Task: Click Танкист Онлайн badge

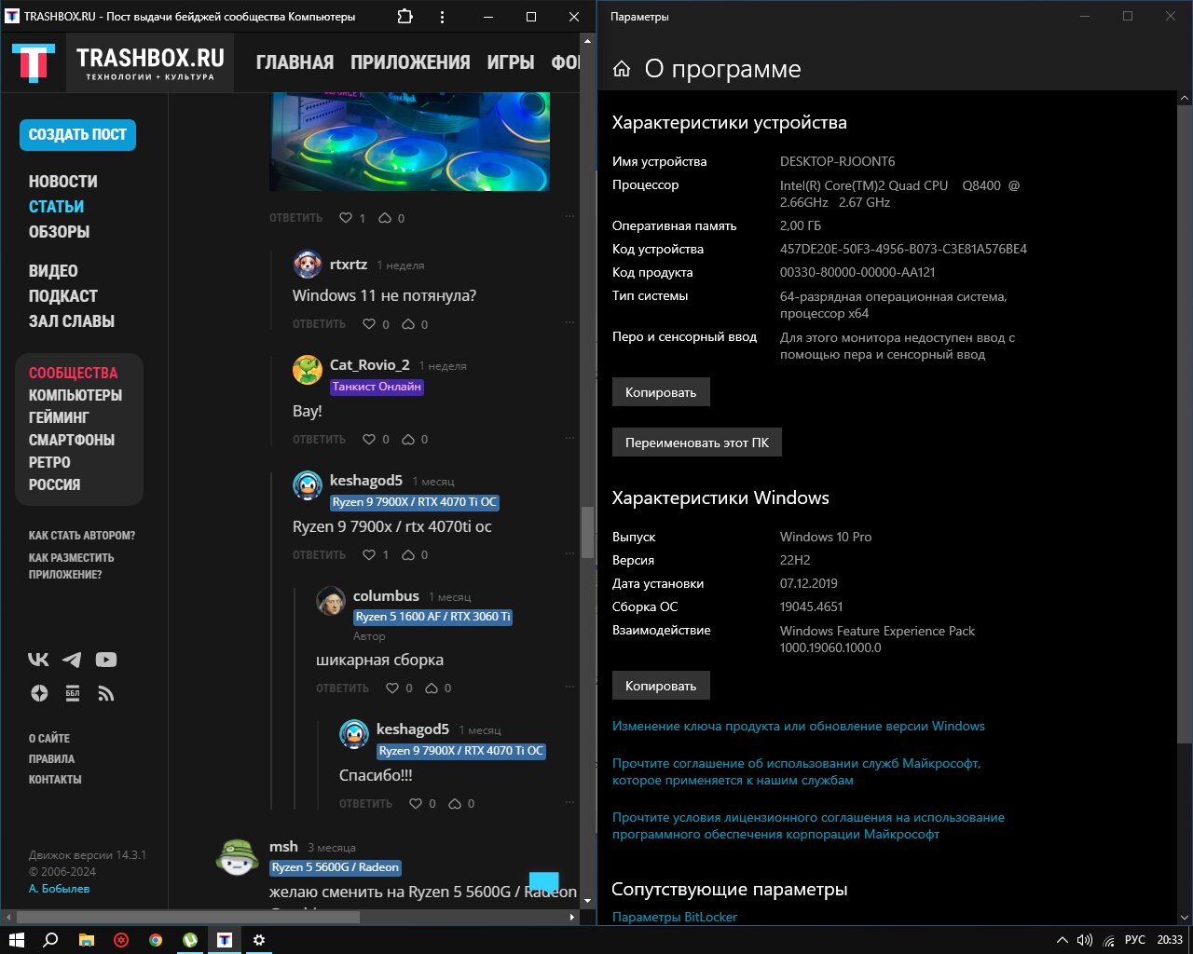Action: pyautogui.click(x=377, y=387)
